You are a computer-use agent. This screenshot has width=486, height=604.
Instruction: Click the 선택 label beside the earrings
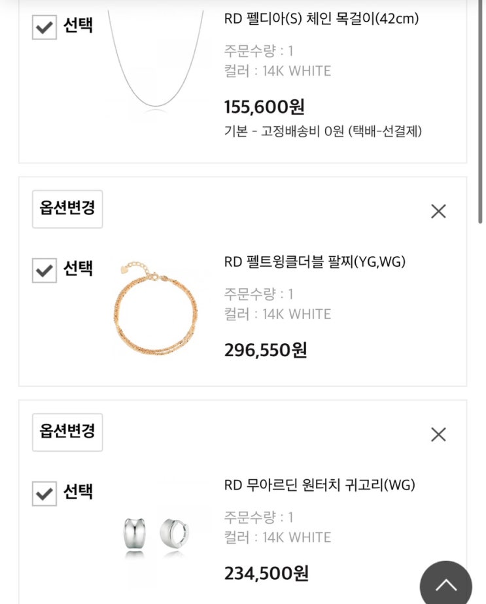78,492
